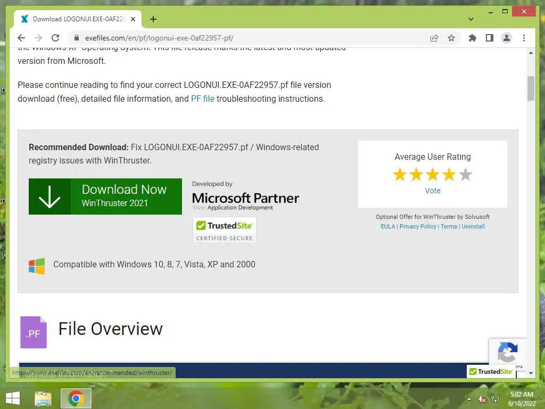Rate five stars in Average User Rating
This screenshot has height=409, width=545.
pyautogui.click(x=465, y=175)
